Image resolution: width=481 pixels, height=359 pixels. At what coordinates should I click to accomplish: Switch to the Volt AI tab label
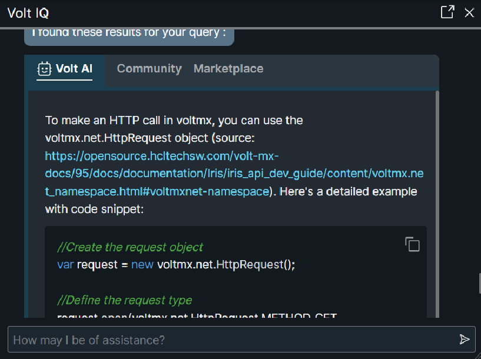[74, 69]
